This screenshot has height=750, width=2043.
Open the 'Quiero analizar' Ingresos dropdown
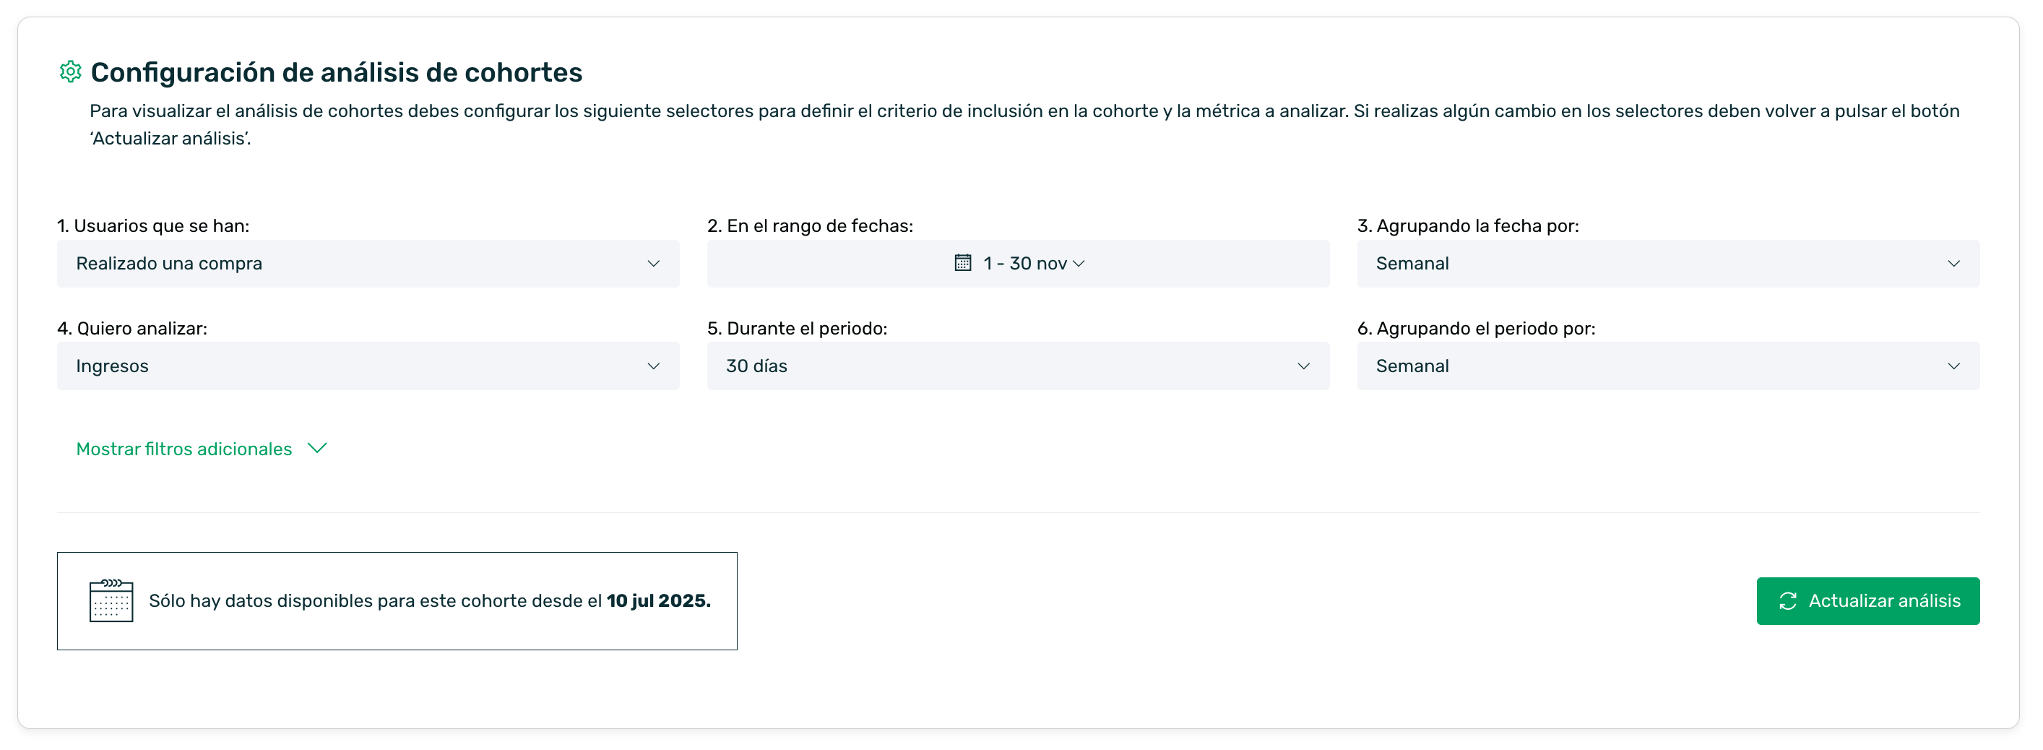tap(368, 366)
